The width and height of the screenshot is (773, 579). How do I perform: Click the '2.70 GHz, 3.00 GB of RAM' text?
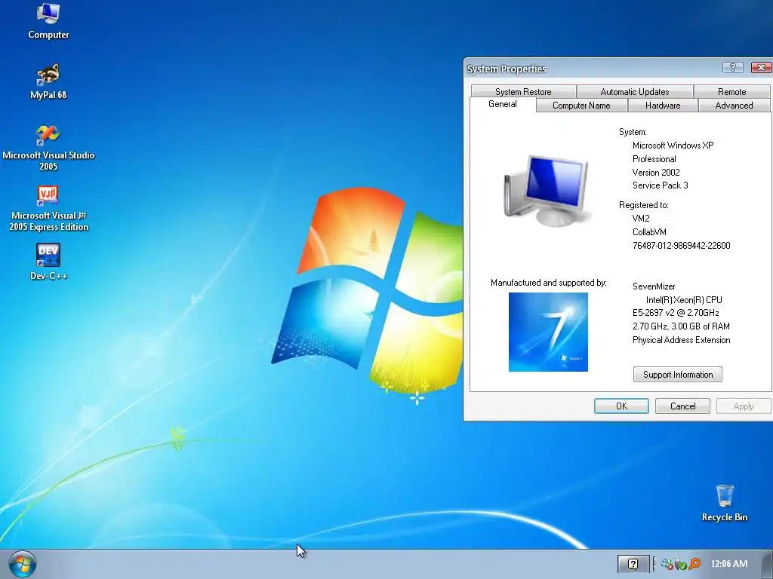[x=681, y=326]
